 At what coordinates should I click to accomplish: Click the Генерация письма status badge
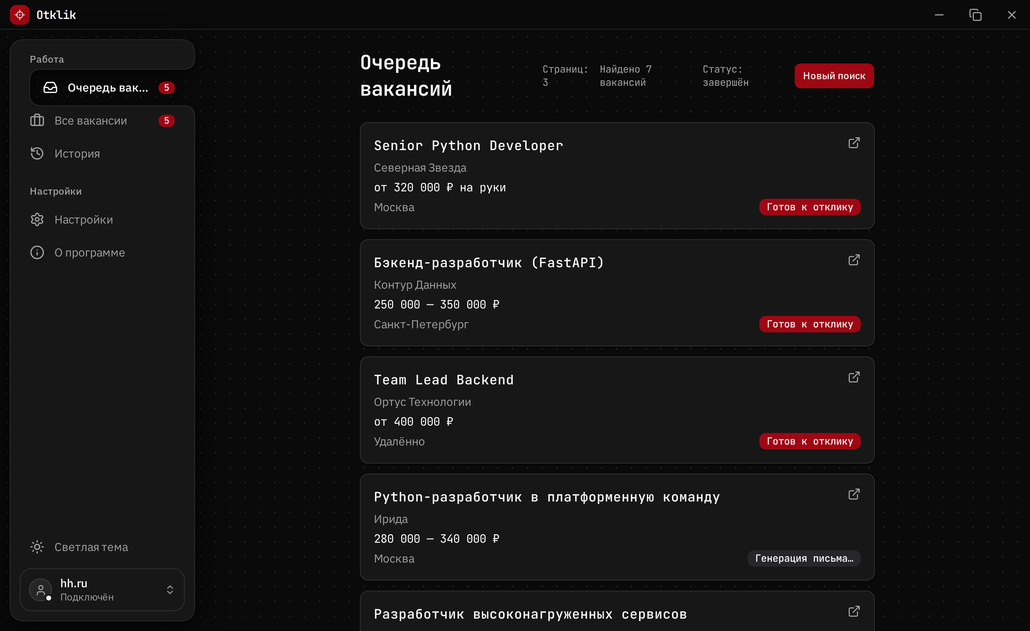tap(804, 558)
